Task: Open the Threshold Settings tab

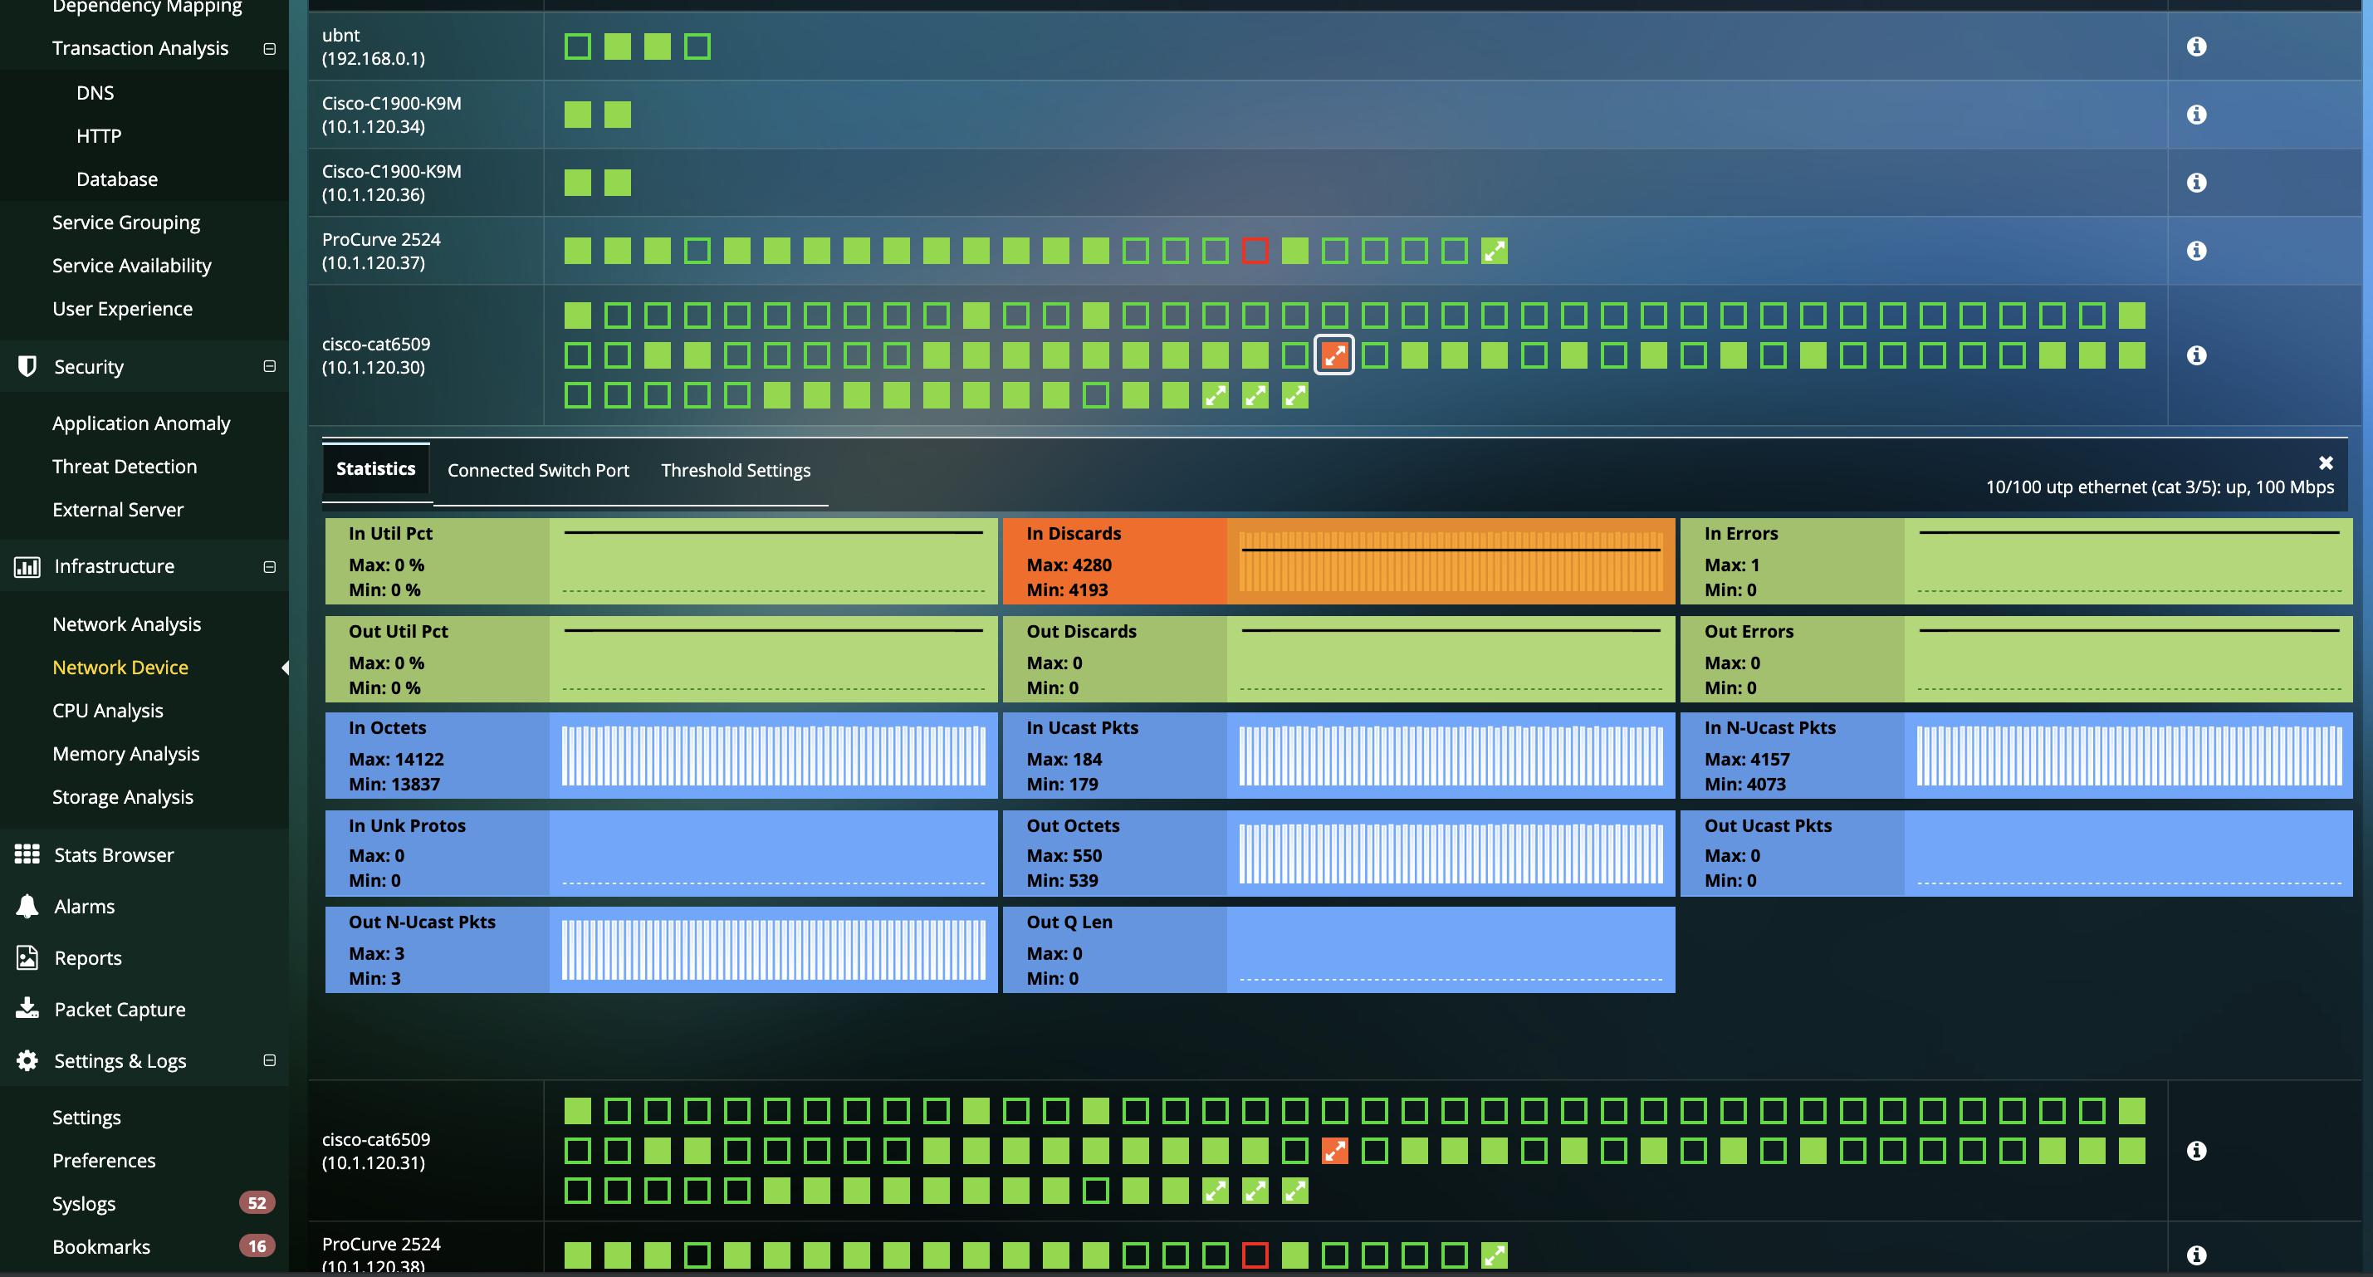Action: [736, 470]
